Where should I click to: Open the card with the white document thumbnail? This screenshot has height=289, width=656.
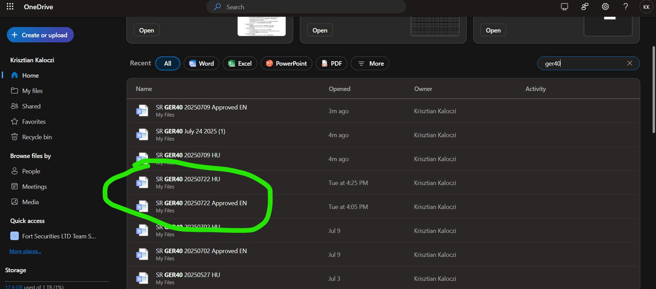pyautogui.click(x=146, y=30)
